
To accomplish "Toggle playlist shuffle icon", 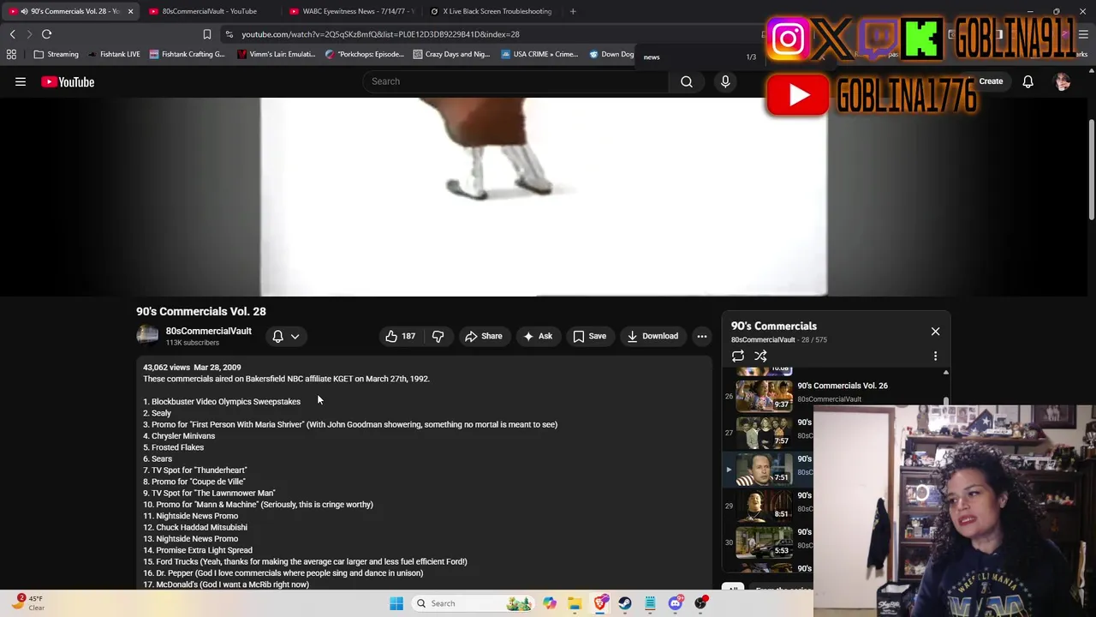I will pyautogui.click(x=760, y=356).
